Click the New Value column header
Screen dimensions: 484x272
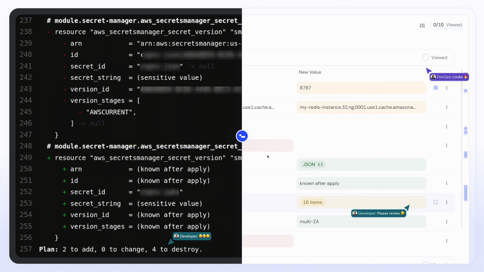click(310, 72)
